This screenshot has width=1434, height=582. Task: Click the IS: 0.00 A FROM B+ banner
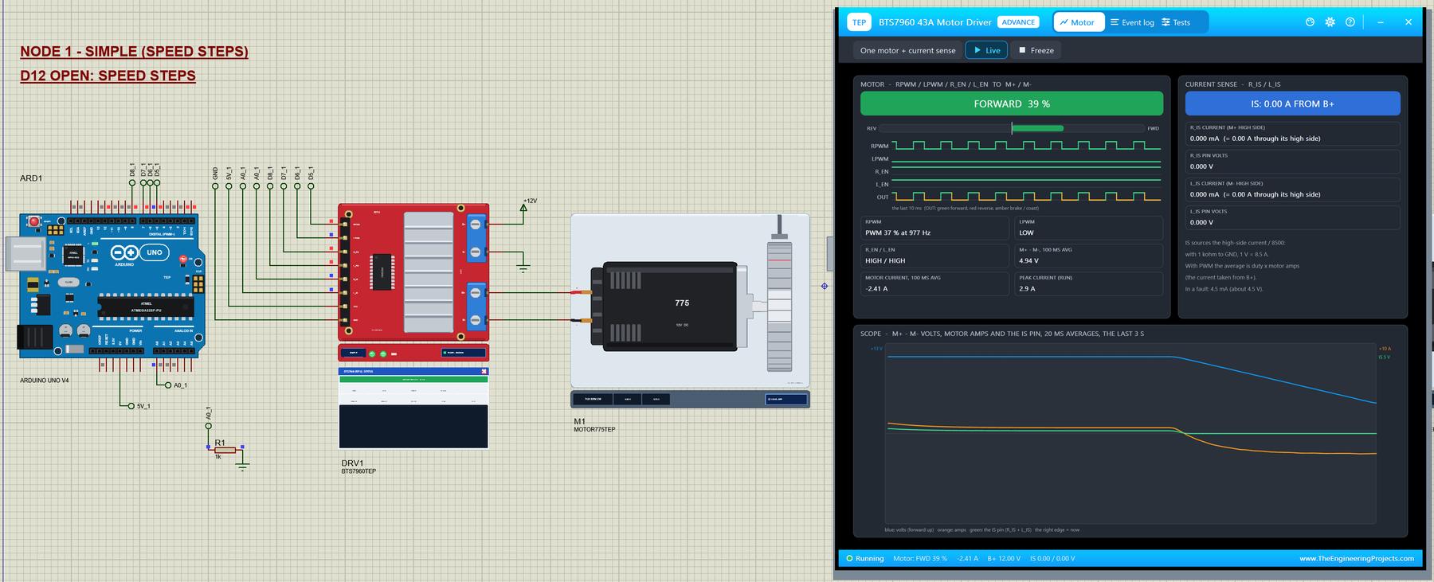[1292, 104]
